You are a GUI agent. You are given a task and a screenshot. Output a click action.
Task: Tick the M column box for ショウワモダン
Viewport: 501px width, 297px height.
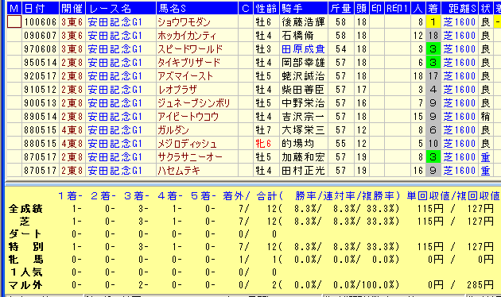tap(14, 22)
